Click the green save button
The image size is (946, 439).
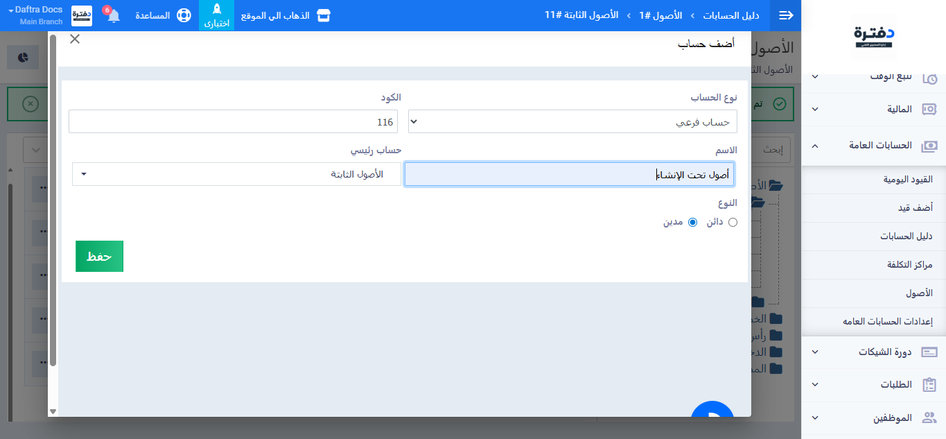(x=99, y=256)
